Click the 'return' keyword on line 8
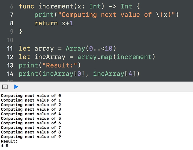The height and width of the screenshot is (150, 193). click(46, 23)
